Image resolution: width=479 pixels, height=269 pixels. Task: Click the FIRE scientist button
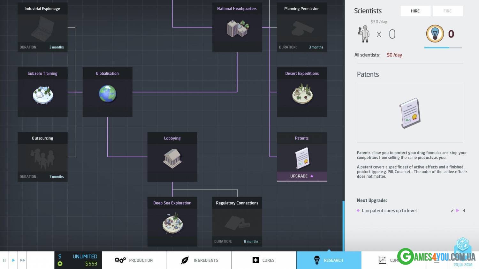[x=447, y=11]
